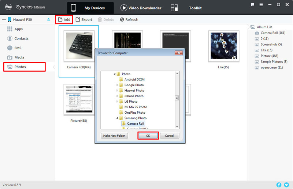Maximize the Syncios window

click(278, 5)
